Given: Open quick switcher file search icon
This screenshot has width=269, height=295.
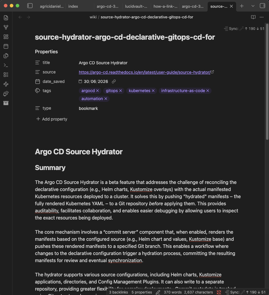Looking at the screenshot, I should pyautogui.click(x=6, y=18).
